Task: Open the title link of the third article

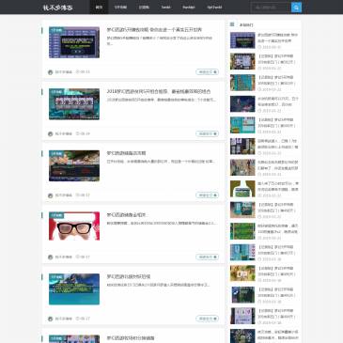Action: (126, 153)
